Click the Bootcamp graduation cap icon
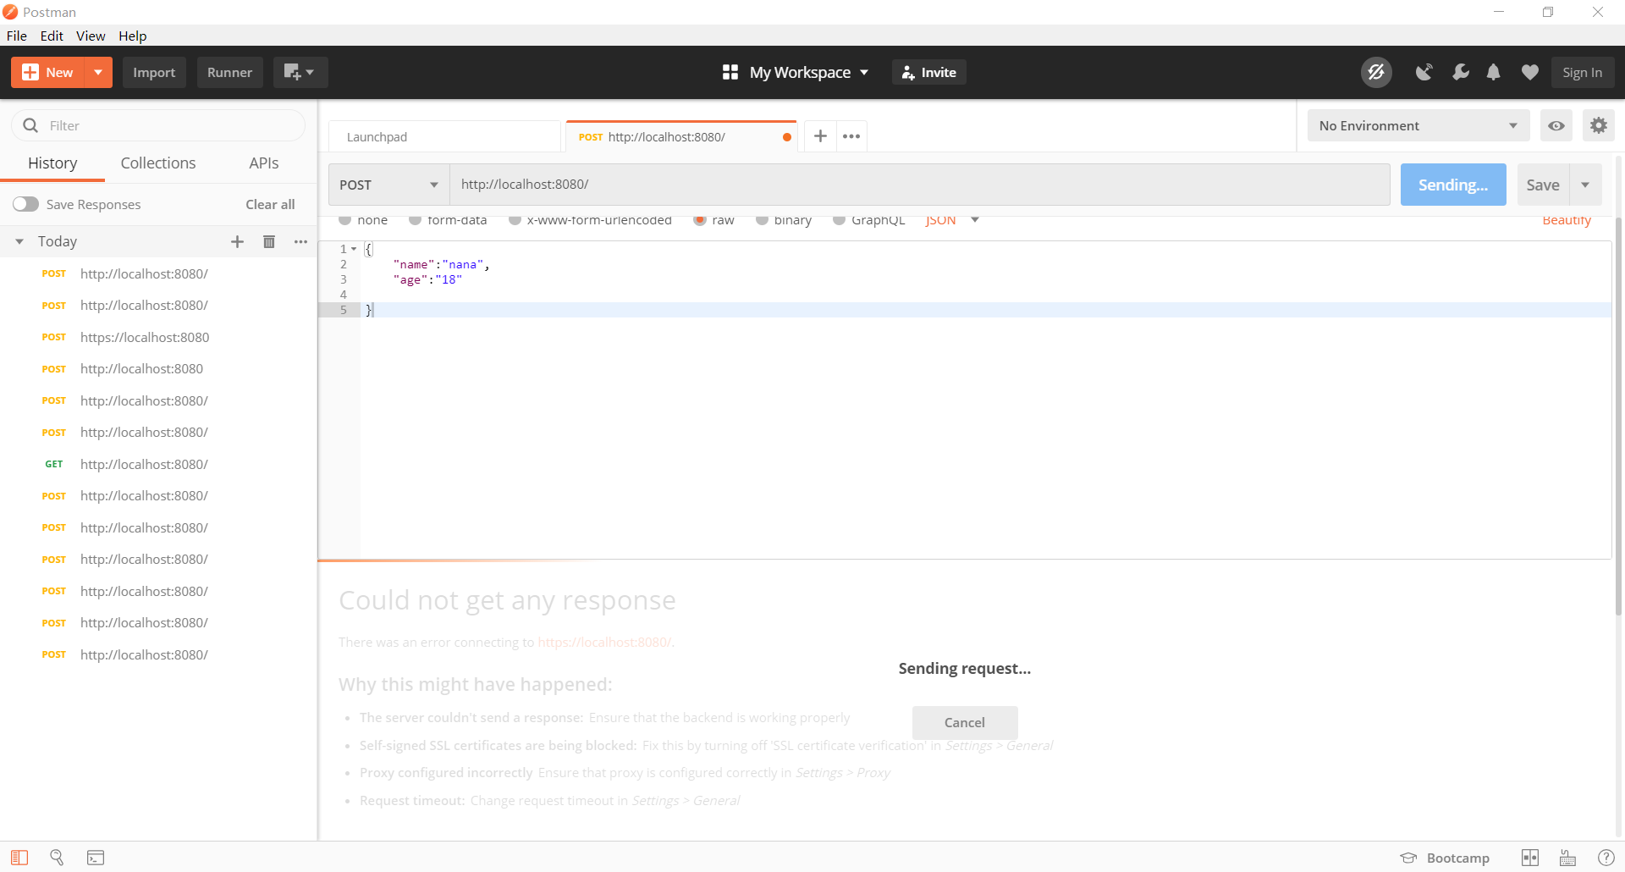 click(x=1408, y=858)
